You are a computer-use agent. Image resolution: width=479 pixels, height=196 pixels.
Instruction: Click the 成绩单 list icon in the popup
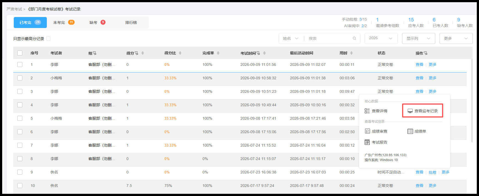(410, 131)
